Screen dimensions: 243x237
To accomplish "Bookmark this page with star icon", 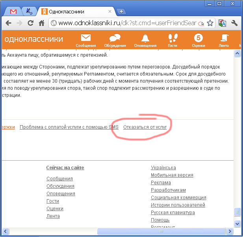I will (210, 23).
